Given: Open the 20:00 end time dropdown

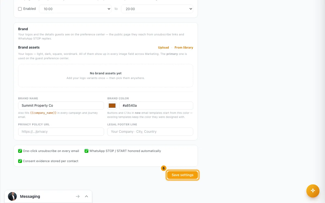Looking at the screenshot, I should 157,9.
